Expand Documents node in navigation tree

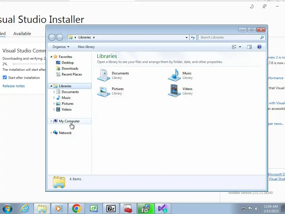tap(54, 92)
